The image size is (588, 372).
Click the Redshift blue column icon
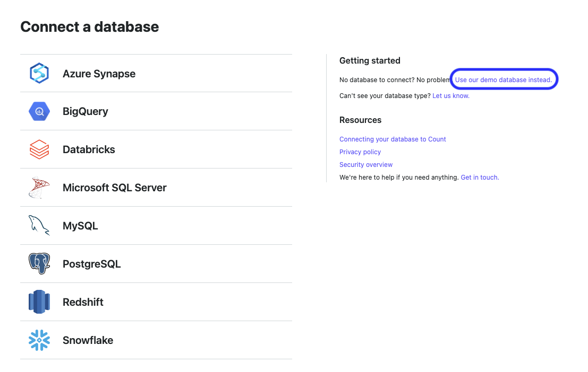pyautogui.click(x=39, y=302)
